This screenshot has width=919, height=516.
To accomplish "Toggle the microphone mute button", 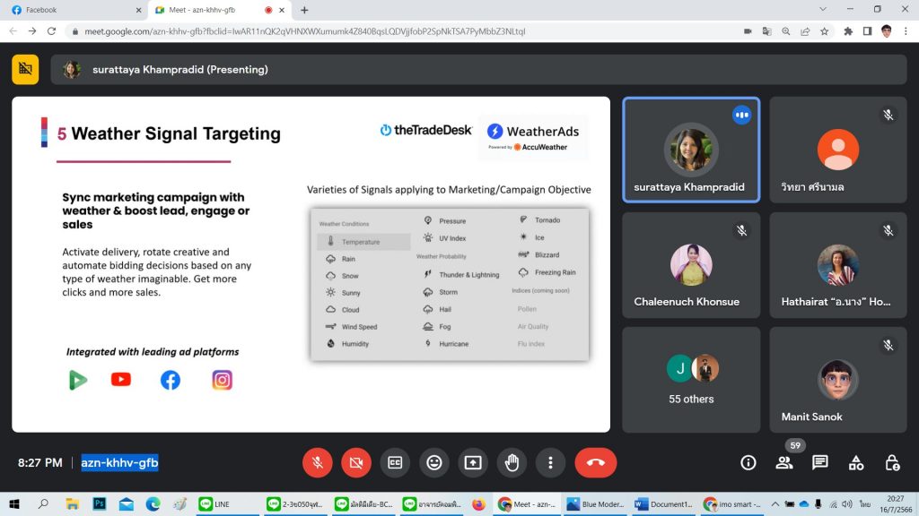I will point(317,462).
